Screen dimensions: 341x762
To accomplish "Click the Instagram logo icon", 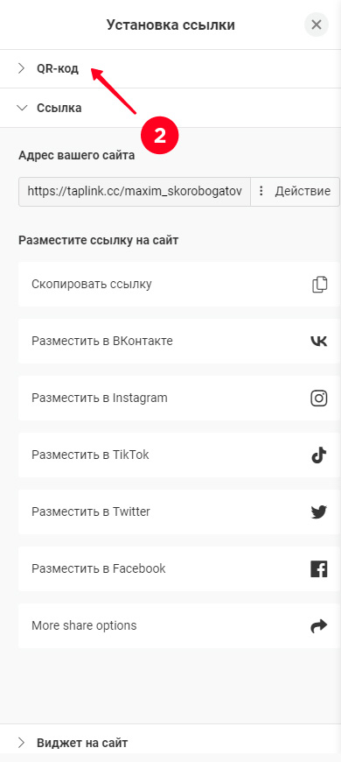I will (319, 398).
